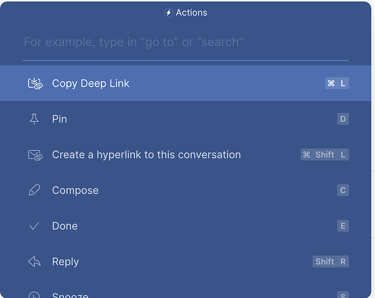Click the ⌘ L shortcut badge
Viewport: 375px width, 298px height.
[337, 84]
